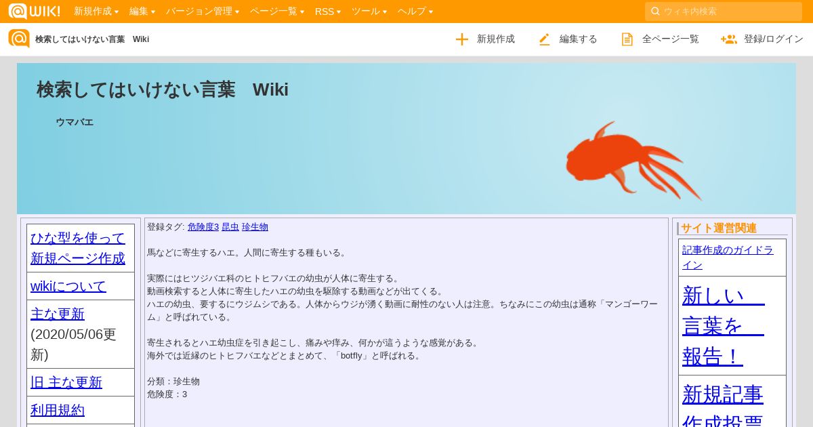The width and height of the screenshot is (813, 427).
Task: Click the document icon for 全ページ一覧
Action: 627,39
